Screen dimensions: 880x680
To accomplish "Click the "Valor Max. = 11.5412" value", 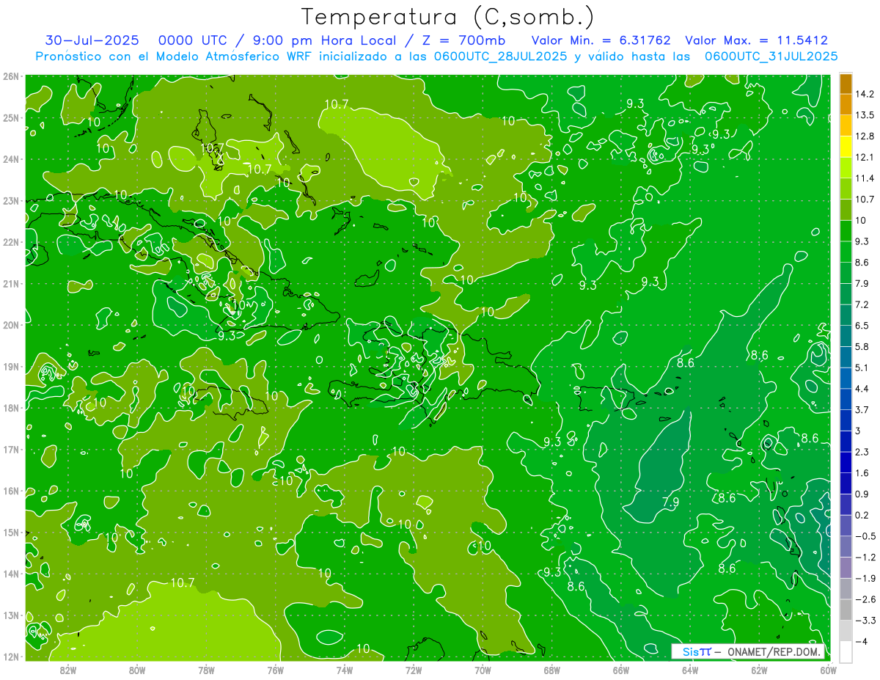I will point(756,40).
